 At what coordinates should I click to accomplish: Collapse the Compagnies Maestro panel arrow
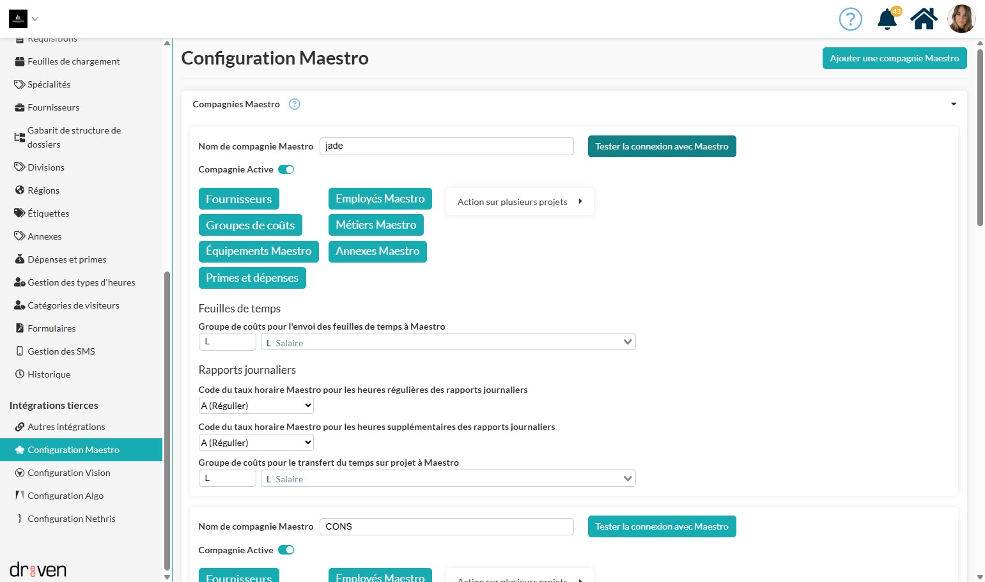pyautogui.click(x=954, y=104)
